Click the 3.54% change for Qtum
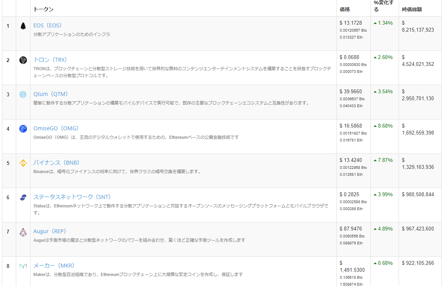Viewport: 443px width, 286px height. [383, 91]
